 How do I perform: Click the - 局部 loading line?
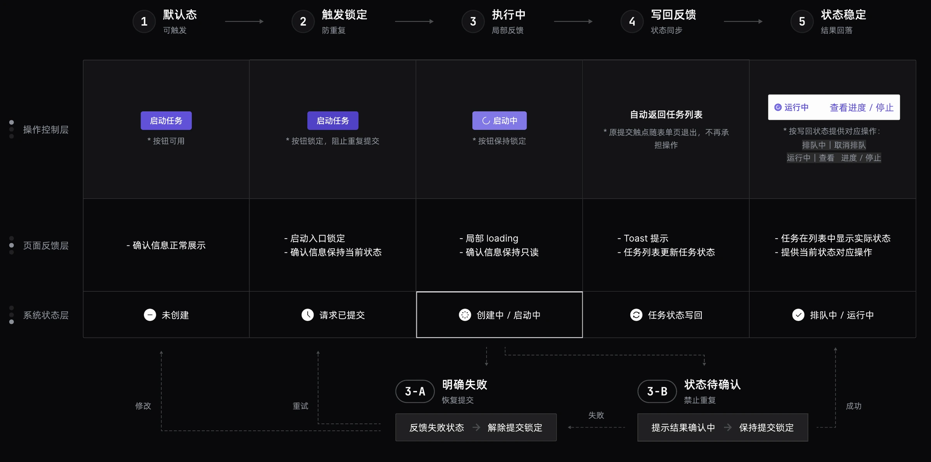click(x=489, y=238)
